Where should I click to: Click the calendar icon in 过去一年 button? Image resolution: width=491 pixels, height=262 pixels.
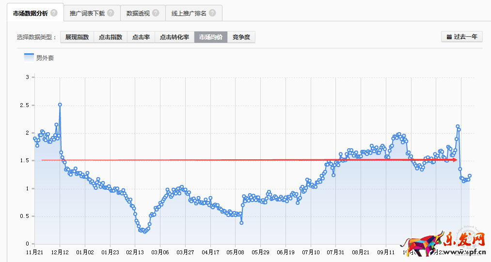[448, 37]
